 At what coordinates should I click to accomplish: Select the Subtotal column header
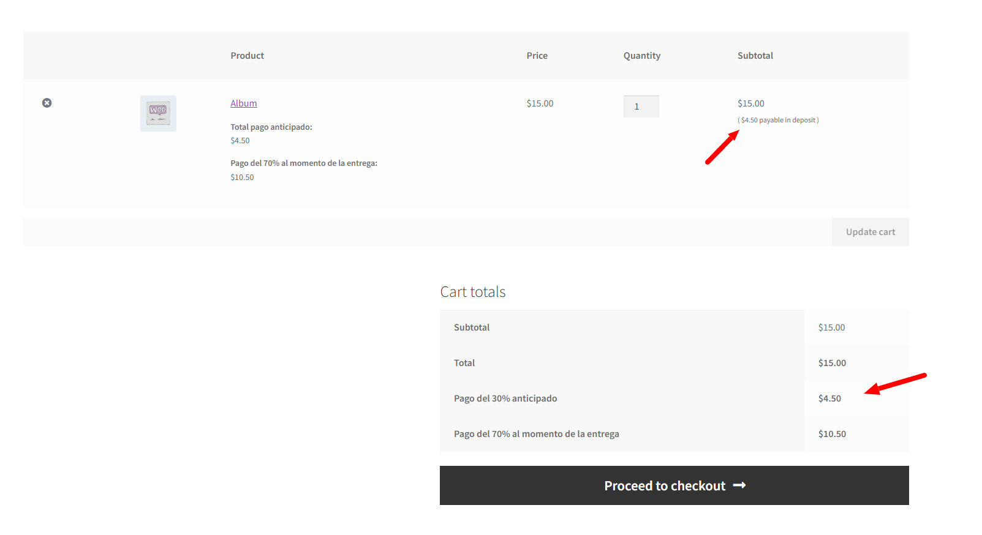point(755,56)
